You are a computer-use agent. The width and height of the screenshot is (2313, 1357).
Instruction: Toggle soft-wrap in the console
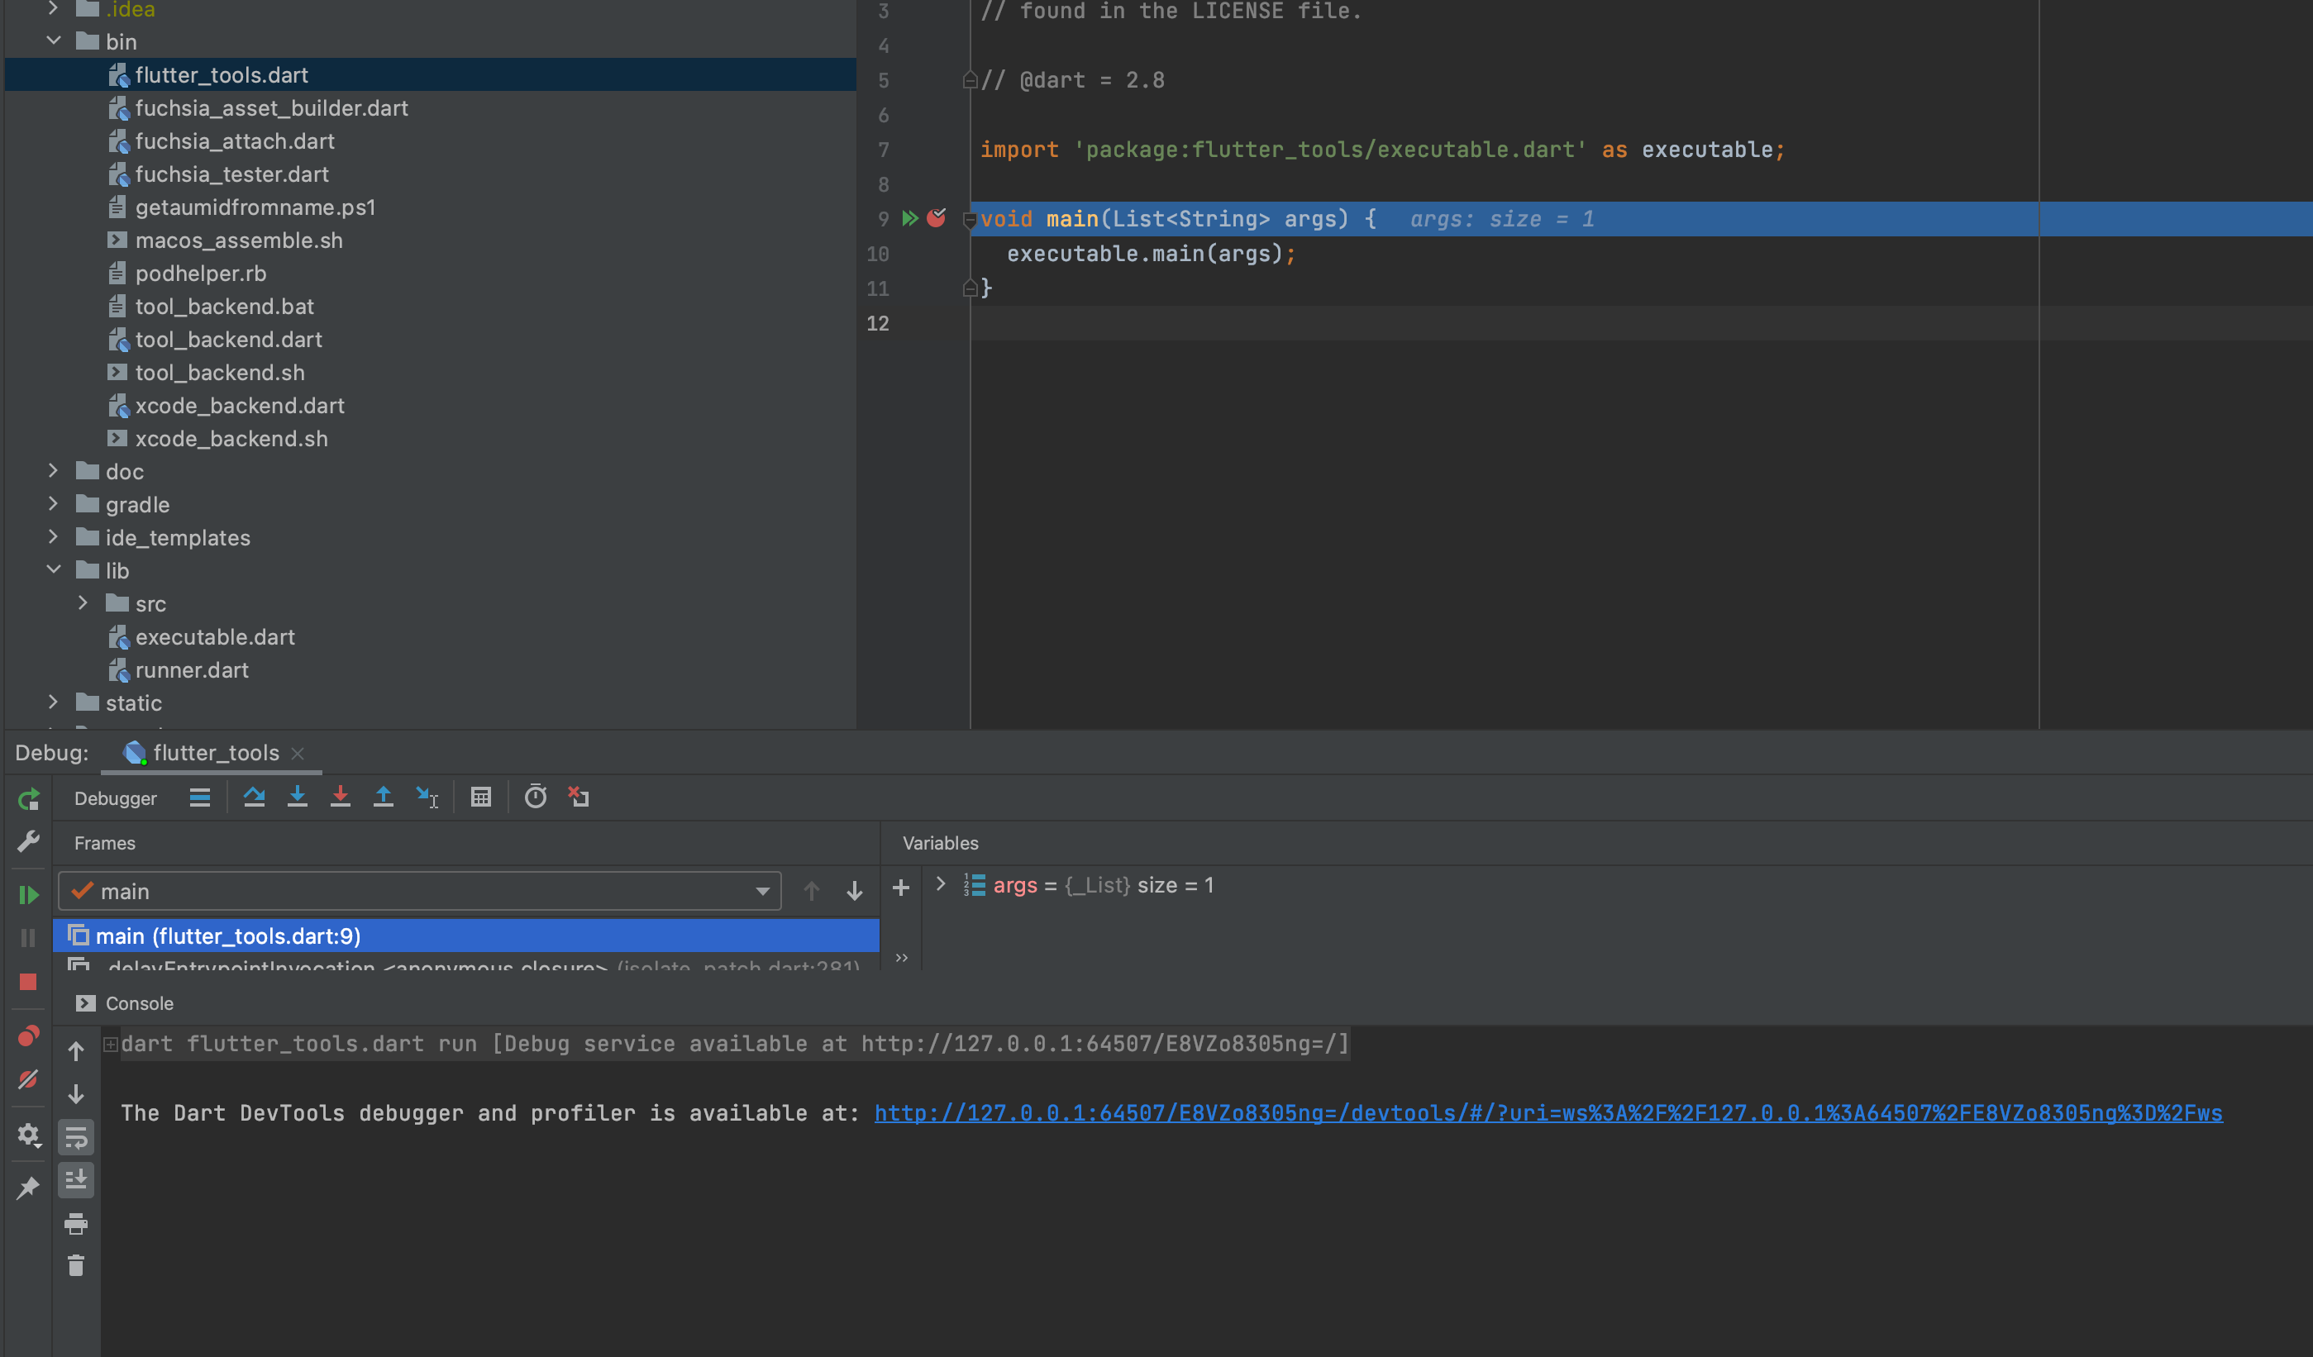tap(76, 1138)
